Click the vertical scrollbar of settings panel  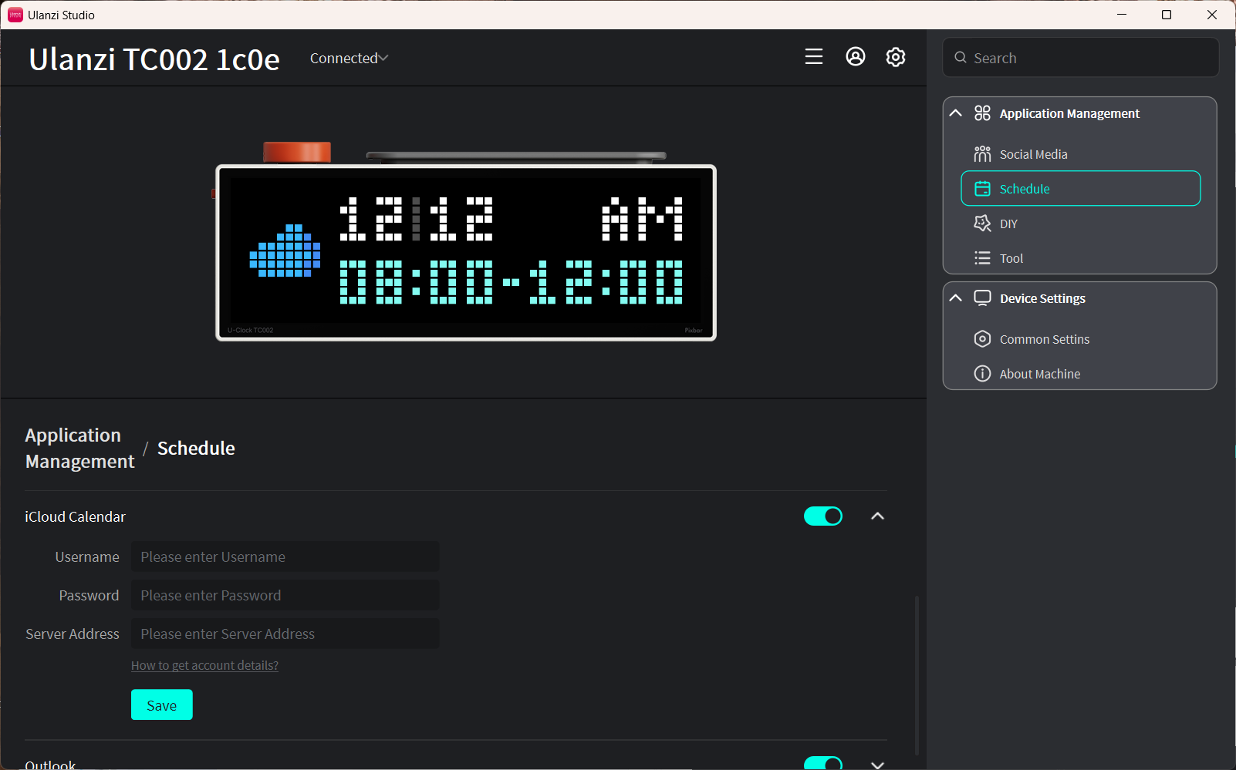click(x=917, y=674)
